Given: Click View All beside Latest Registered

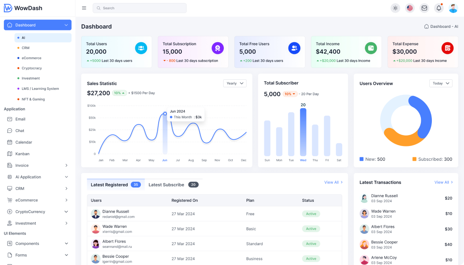Looking at the screenshot, I should tap(331, 182).
